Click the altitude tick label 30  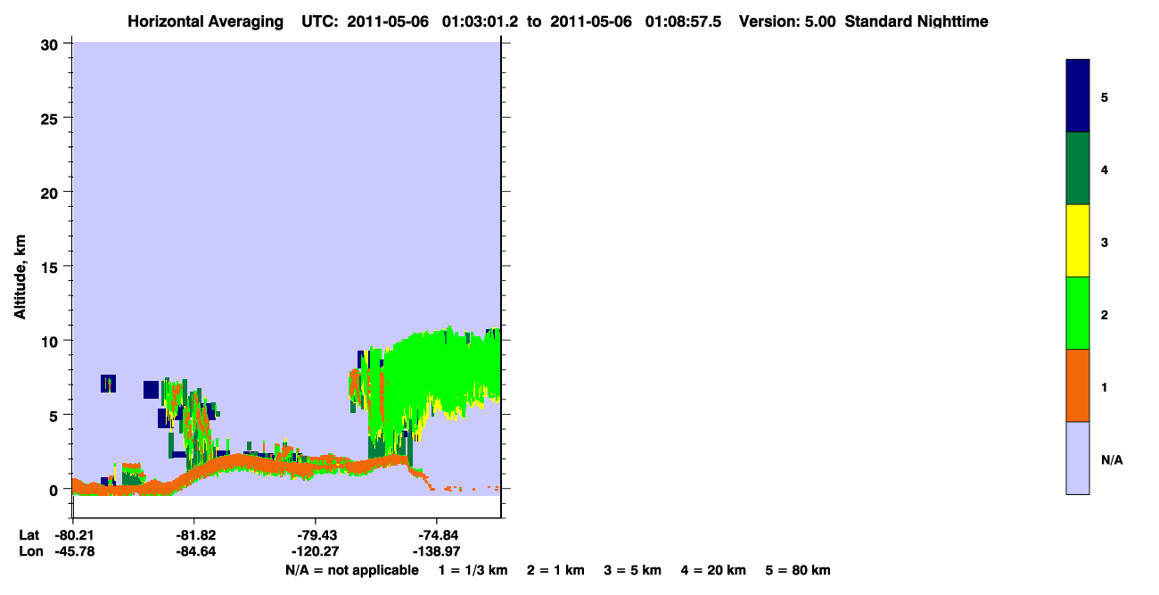(x=52, y=44)
